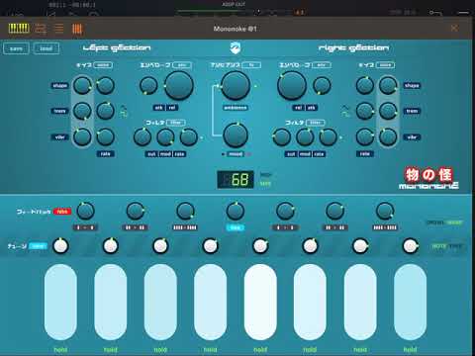Click the large right envelope release knob
The height and width of the screenshot is (356, 475).
point(292,85)
